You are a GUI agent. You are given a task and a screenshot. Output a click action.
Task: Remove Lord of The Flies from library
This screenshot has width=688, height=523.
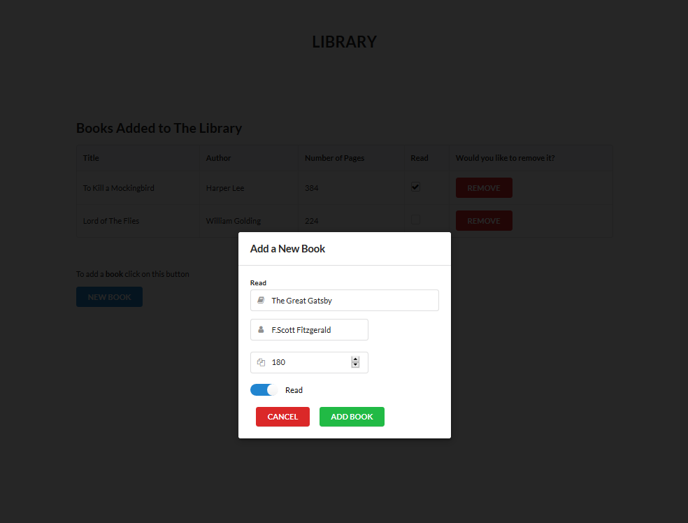pyautogui.click(x=484, y=221)
